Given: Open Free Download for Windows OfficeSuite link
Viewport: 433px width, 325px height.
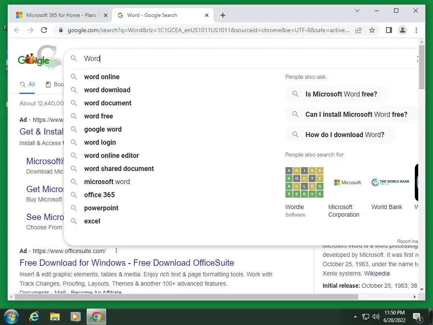Looking at the screenshot, I should tap(127, 262).
